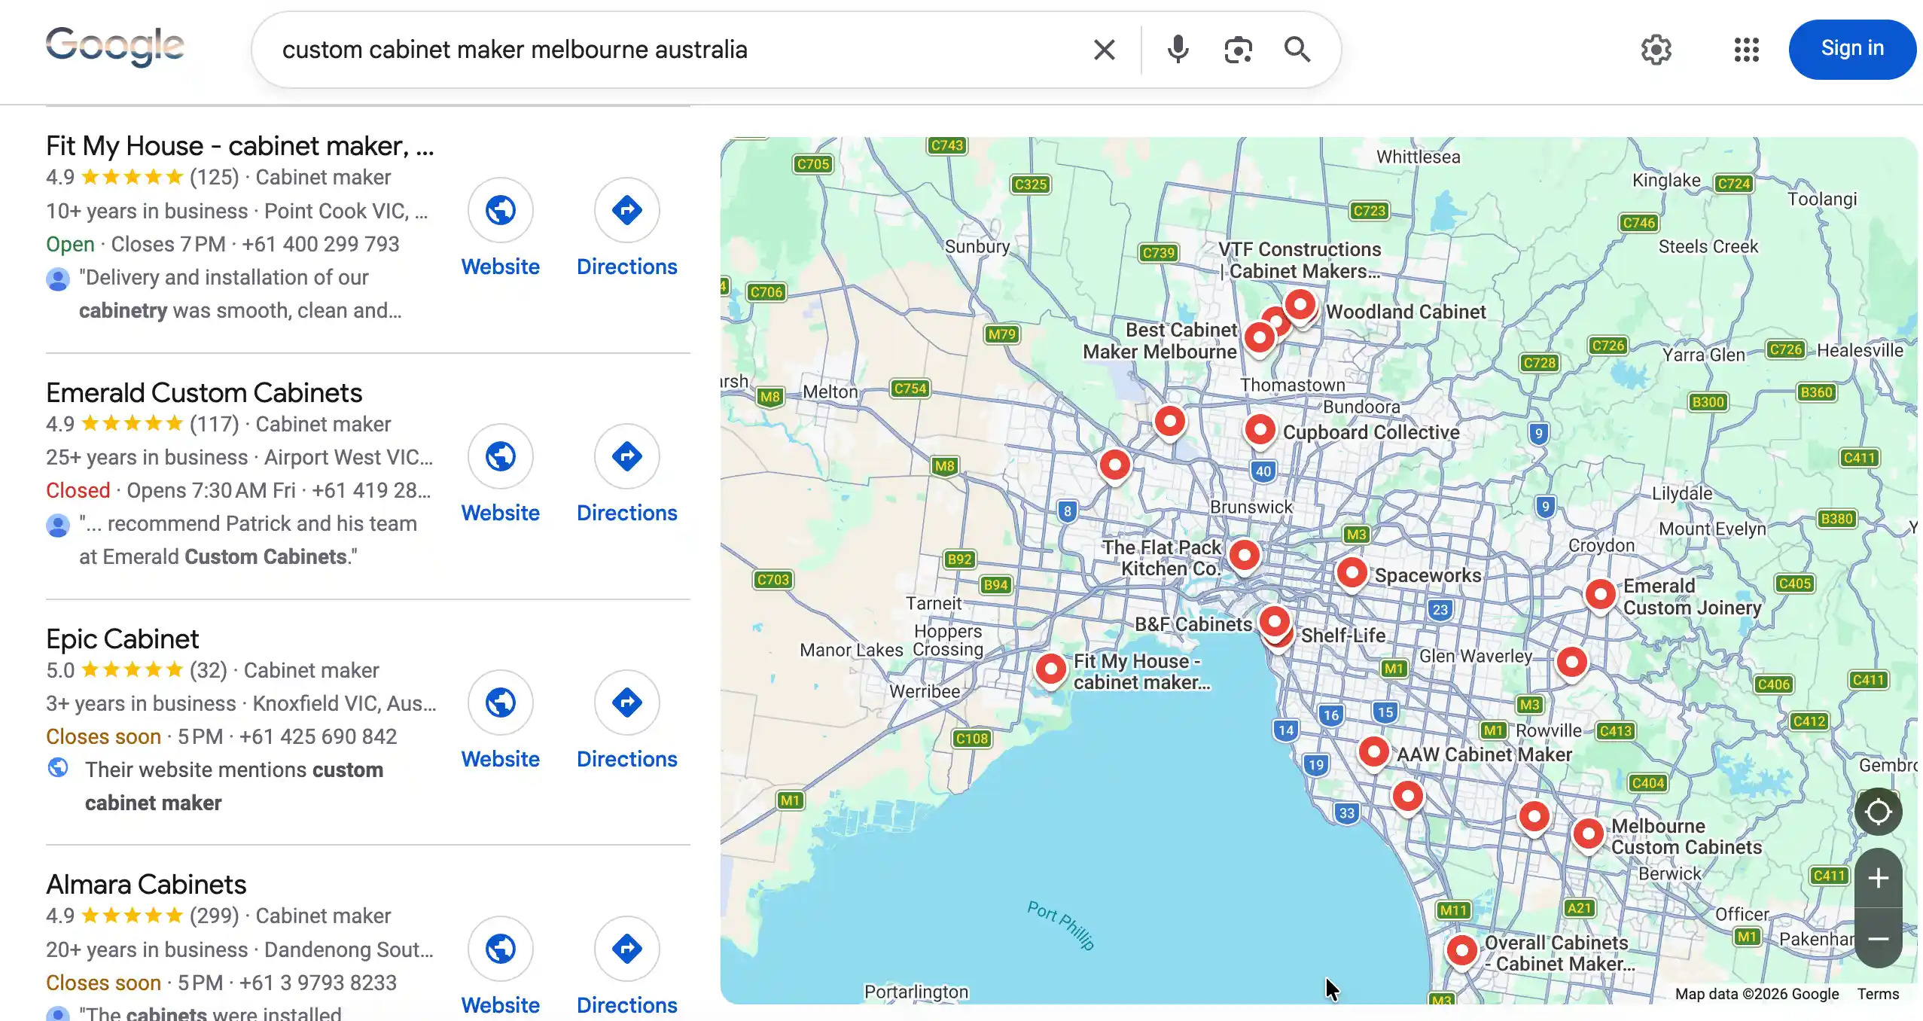The image size is (1923, 1021).
Task: Click 'Their website mentions custom cabinet maker' text
Action: pos(234,786)
